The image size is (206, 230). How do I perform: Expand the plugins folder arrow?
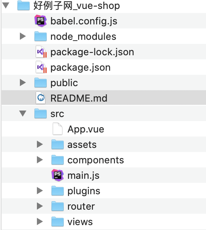coord(40,191)
